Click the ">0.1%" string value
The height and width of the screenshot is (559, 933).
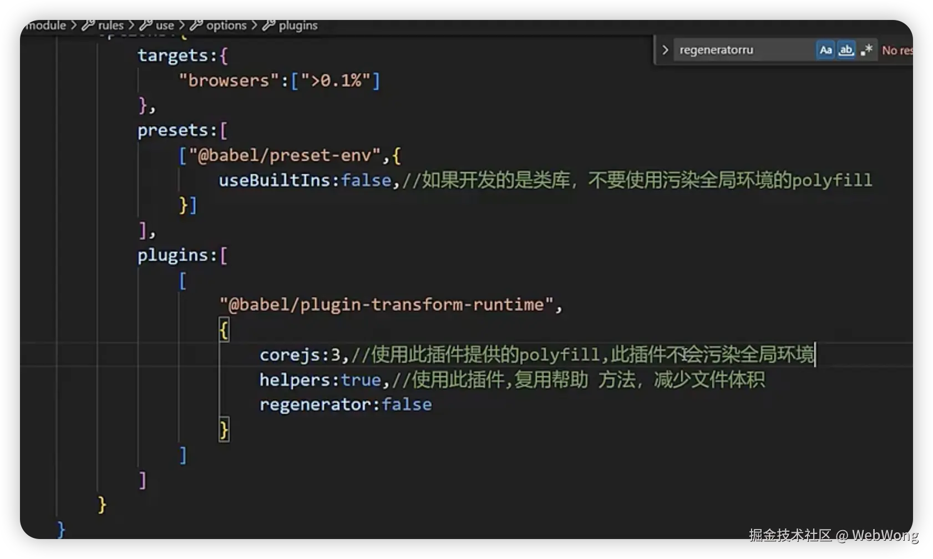(336, 81)
